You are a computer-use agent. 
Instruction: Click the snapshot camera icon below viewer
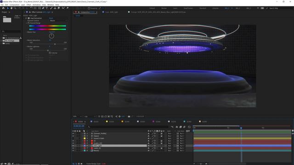[129, 116]
